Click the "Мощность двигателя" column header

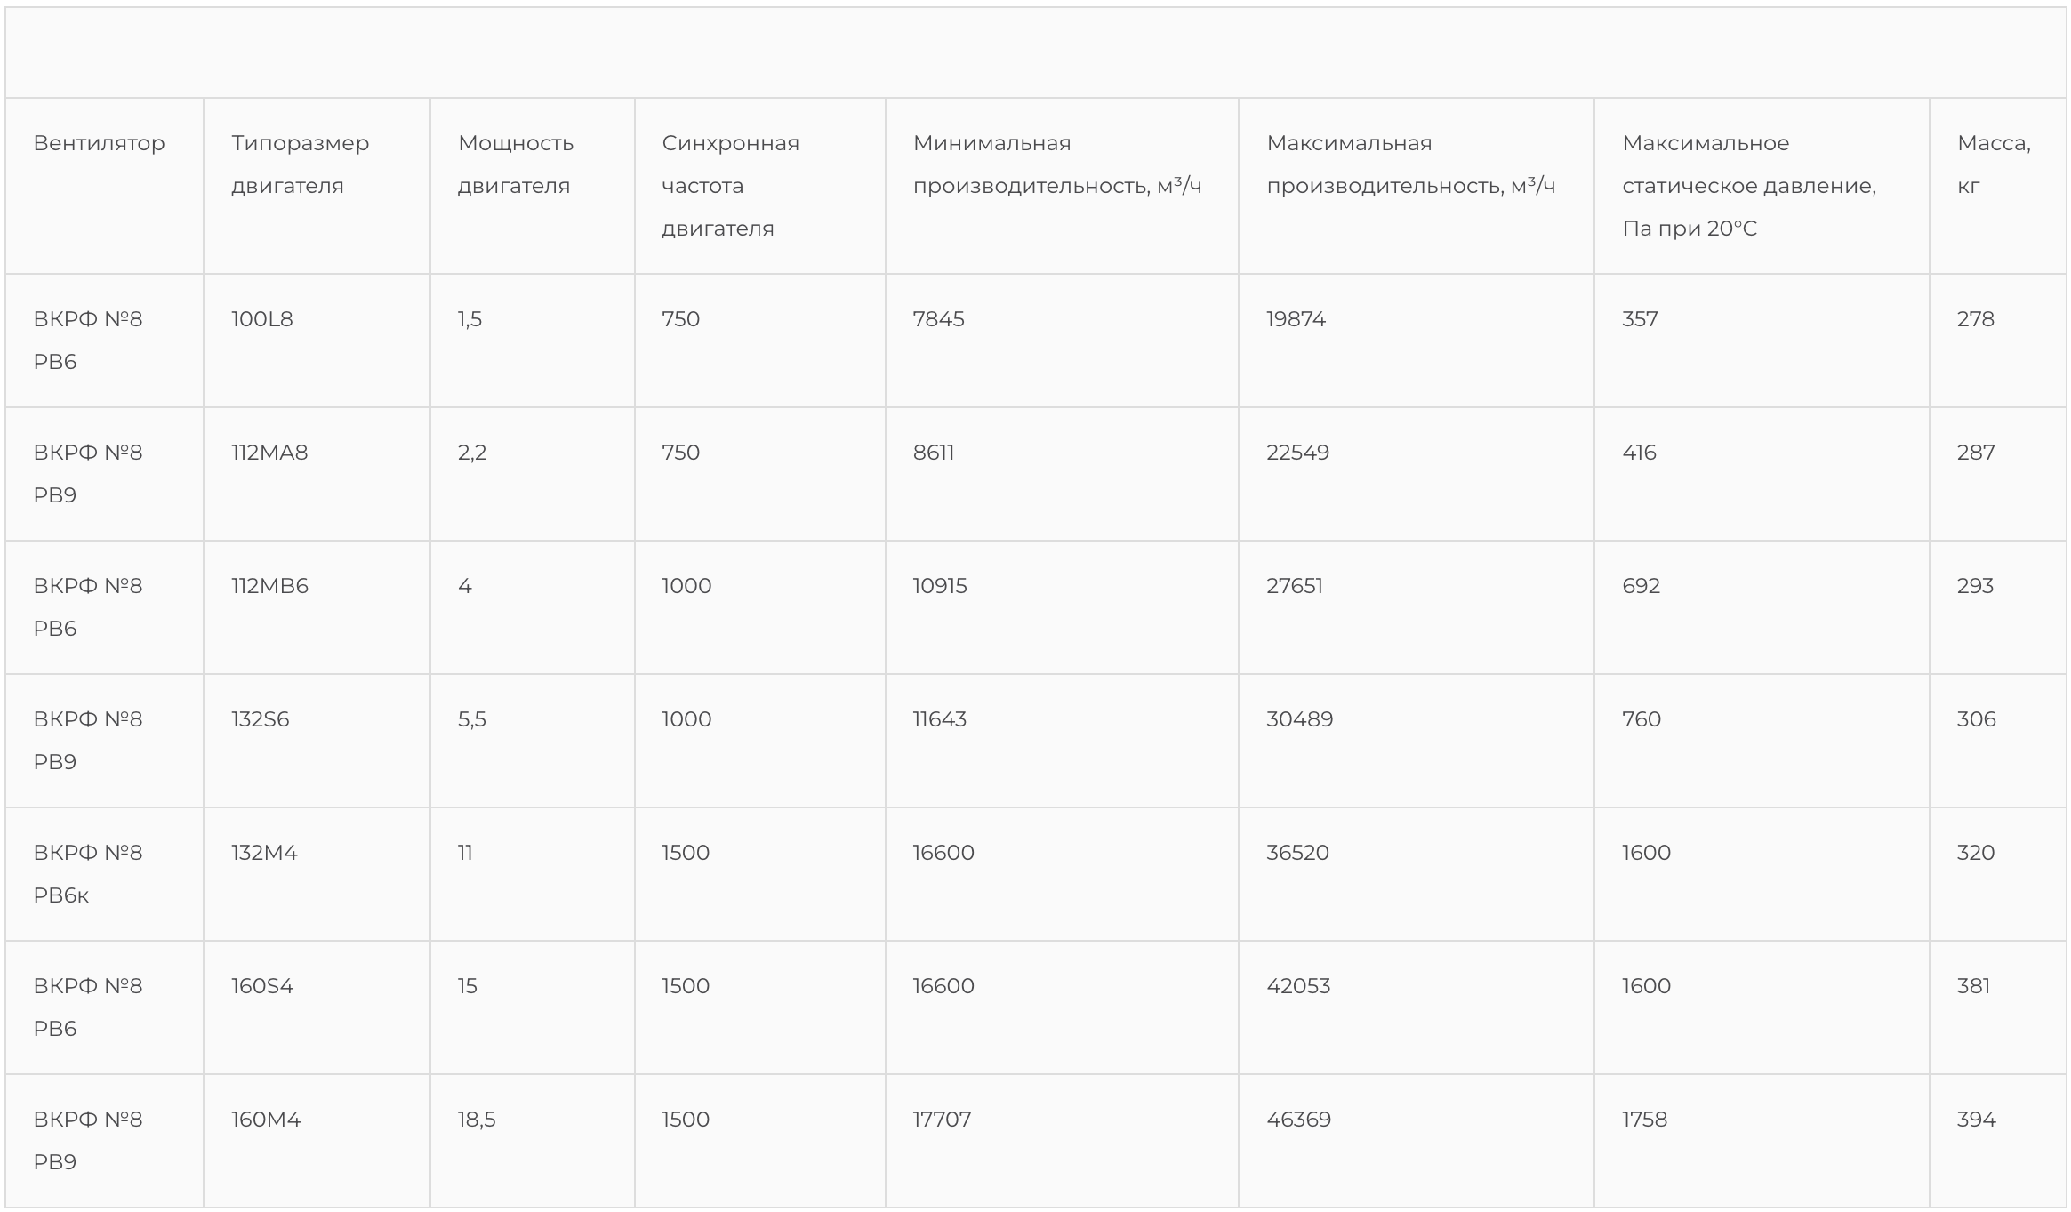pyautogui.click(x=516, y=165)
